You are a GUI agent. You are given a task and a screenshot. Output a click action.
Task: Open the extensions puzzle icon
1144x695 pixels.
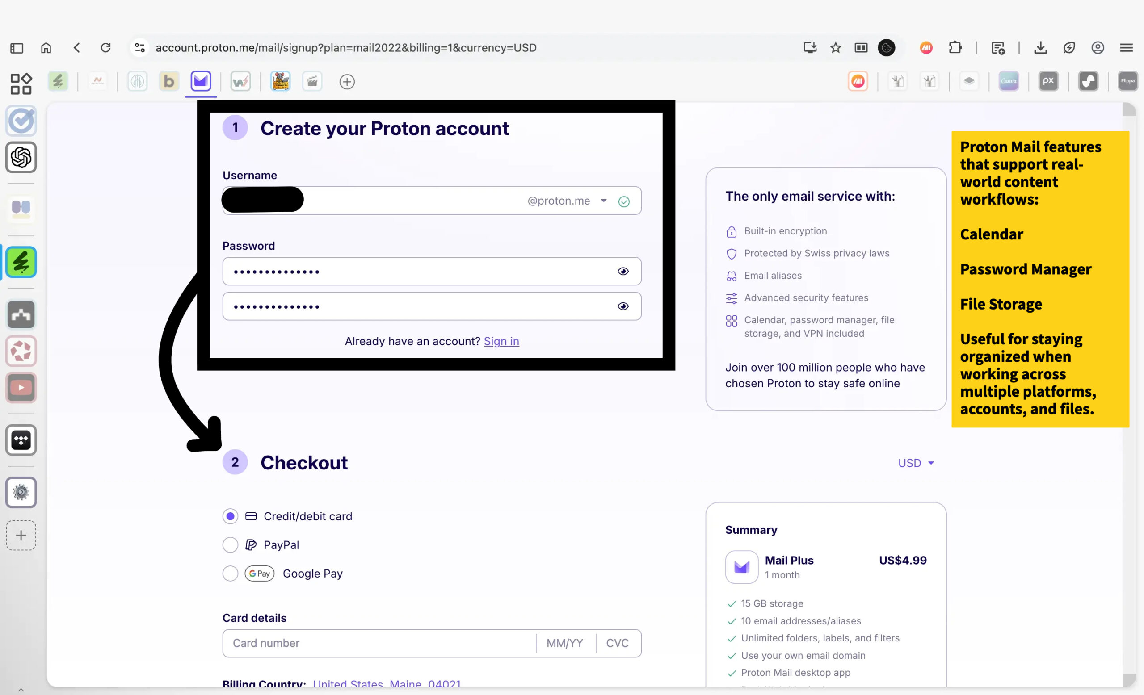(x=955, y=48)
